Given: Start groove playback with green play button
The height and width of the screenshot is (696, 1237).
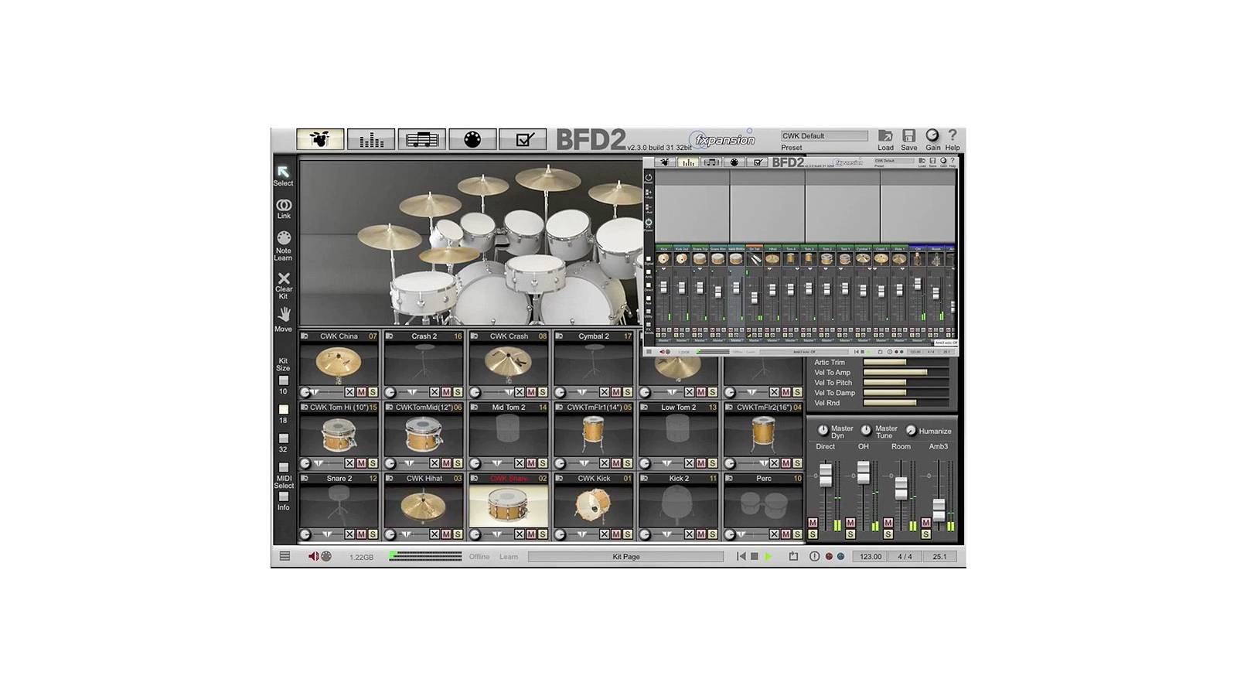Looking at the screenshot, I should click(768, 556).
